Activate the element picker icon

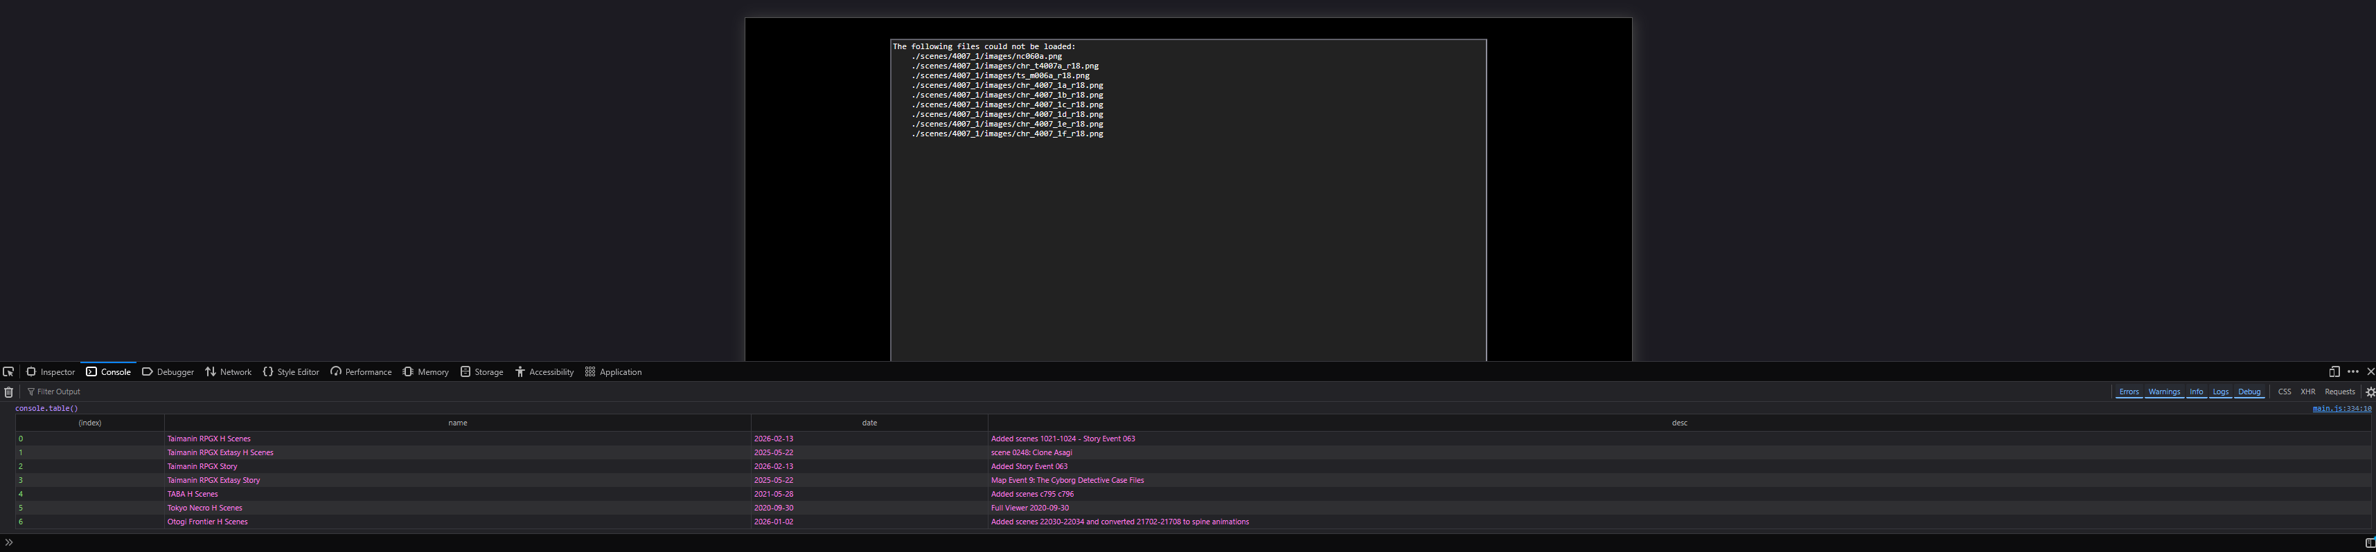pos(8,372)
